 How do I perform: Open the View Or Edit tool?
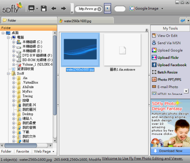click(x=167, y=36)
